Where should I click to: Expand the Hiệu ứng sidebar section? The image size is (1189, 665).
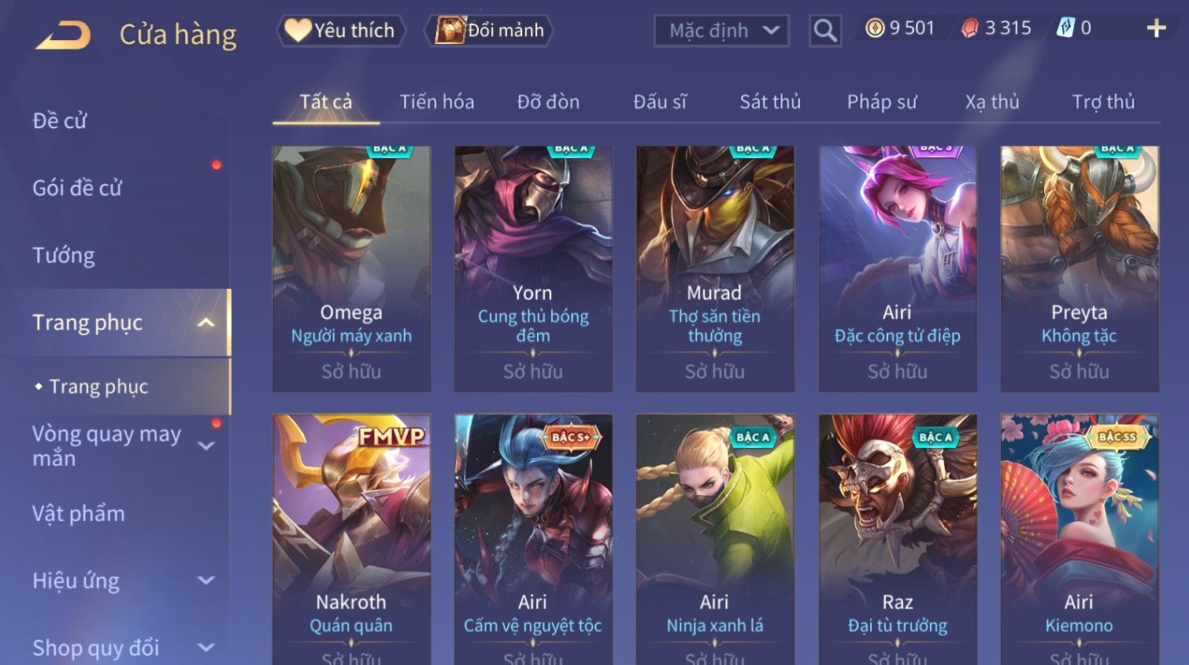click(x=206, y=581)
